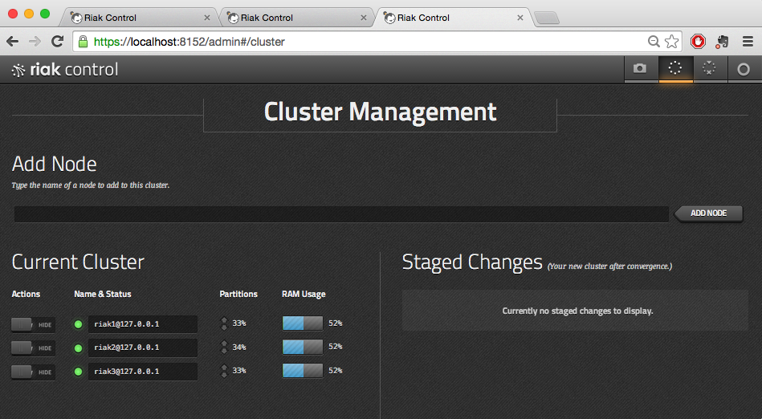The image size is (762, 419).
Task: Click the RAM usage bar for riak1
Action: (x=302, y=323)
